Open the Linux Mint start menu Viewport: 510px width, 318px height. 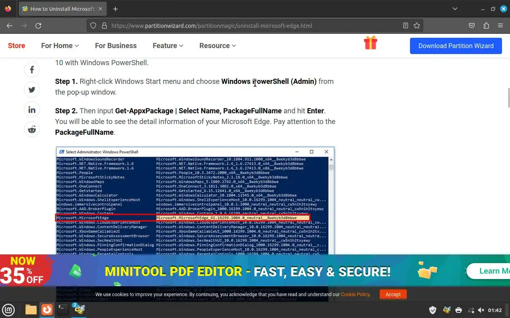(9, 310)
